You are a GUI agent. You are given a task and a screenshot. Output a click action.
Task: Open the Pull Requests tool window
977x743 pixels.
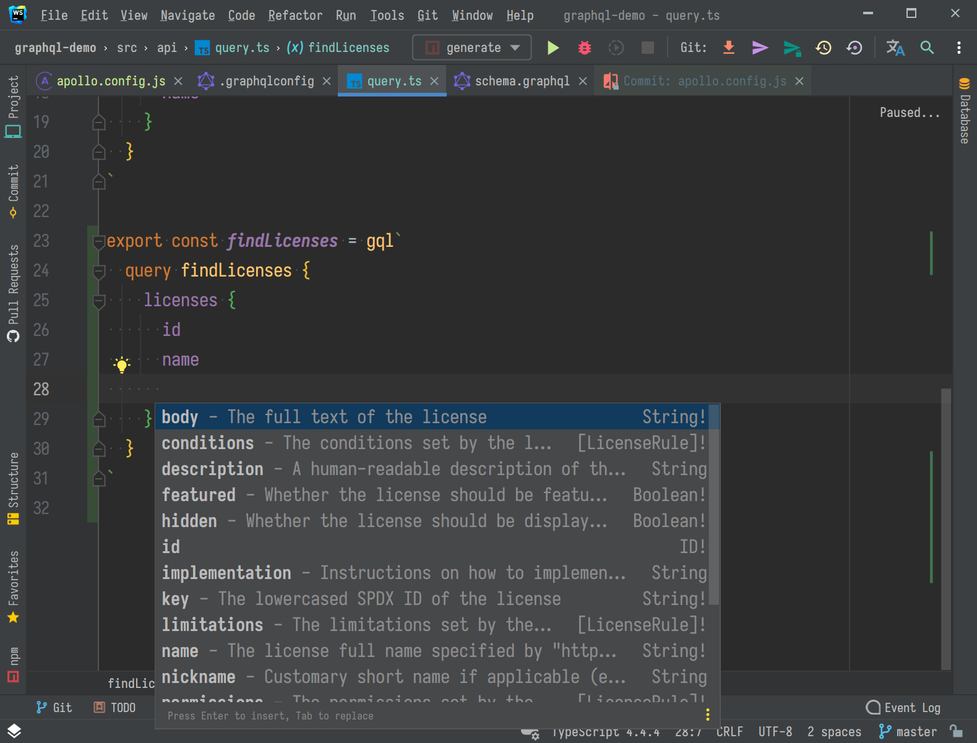point(13,293)
